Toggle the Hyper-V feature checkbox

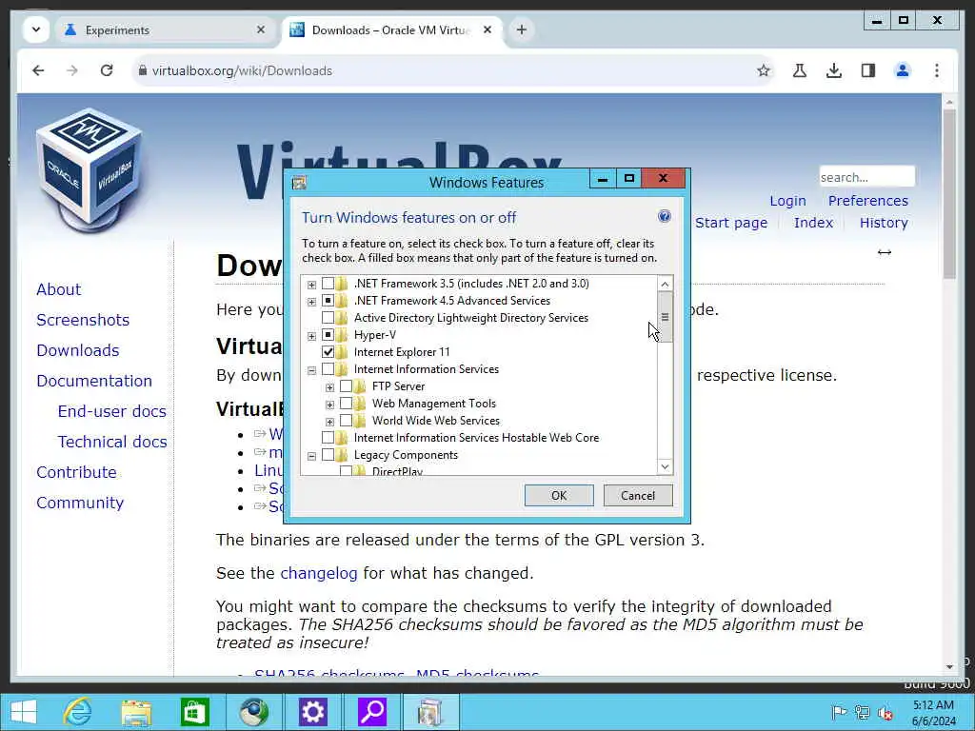328,335
